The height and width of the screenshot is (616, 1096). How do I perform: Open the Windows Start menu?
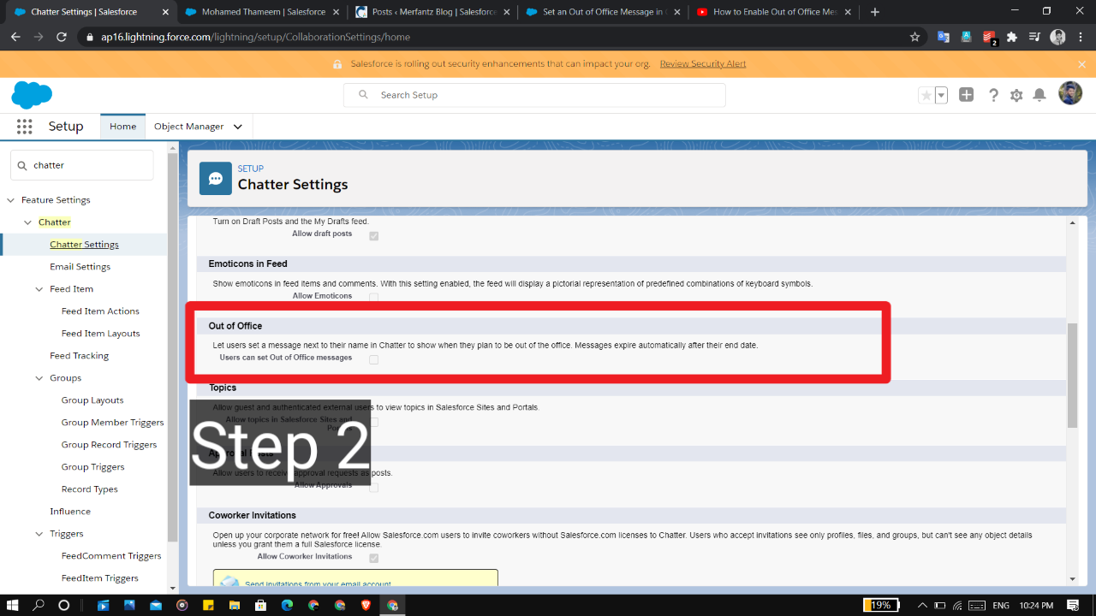pos(14,605)
